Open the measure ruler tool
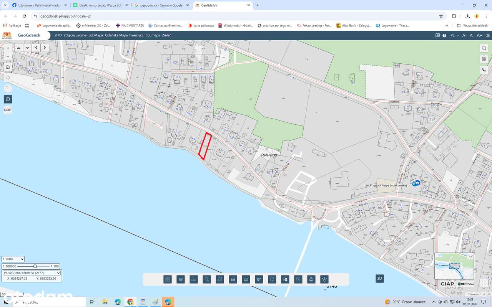The width and height of the screenshot is (492, 307). (246, 279)
